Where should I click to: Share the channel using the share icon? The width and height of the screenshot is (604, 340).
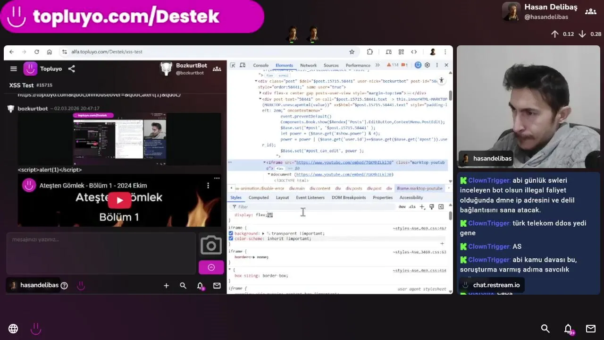pos(71,69)
